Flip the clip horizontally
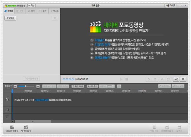The height and width of the screenshot is (137, 191). [162, 79]
